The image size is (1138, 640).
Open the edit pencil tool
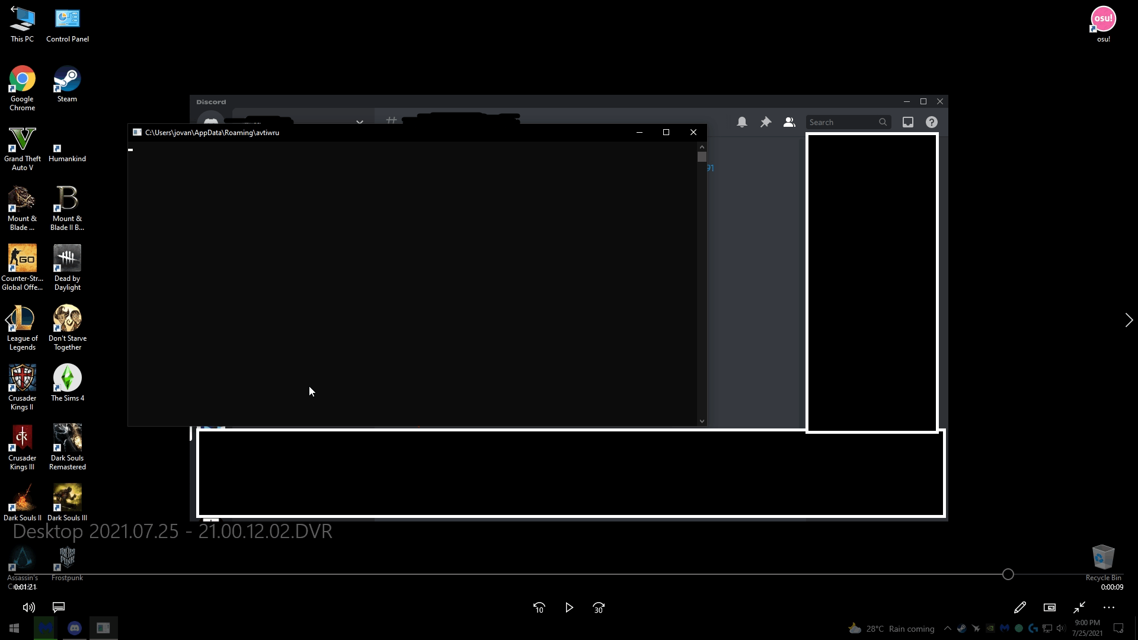click(x=1019, y=607)
